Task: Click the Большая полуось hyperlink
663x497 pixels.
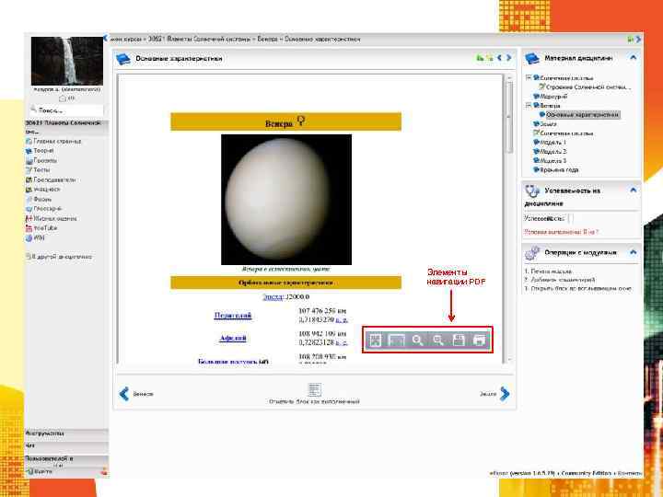Action: 228,362
